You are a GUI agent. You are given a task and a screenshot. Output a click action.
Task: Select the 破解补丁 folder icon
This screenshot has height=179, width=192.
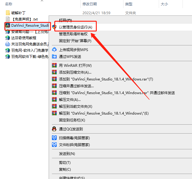click(8, 13)
